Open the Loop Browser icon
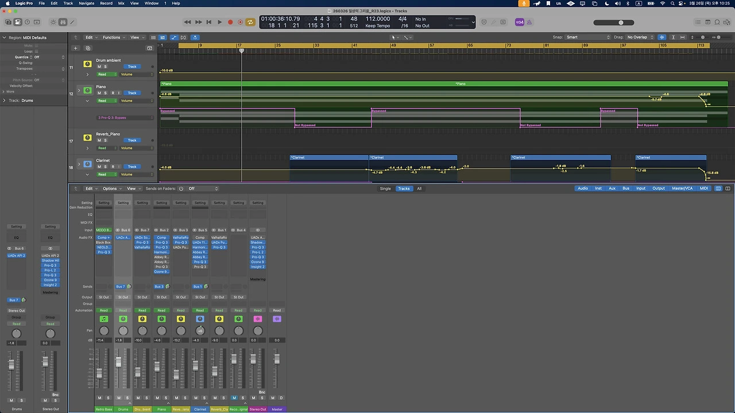 717,22
